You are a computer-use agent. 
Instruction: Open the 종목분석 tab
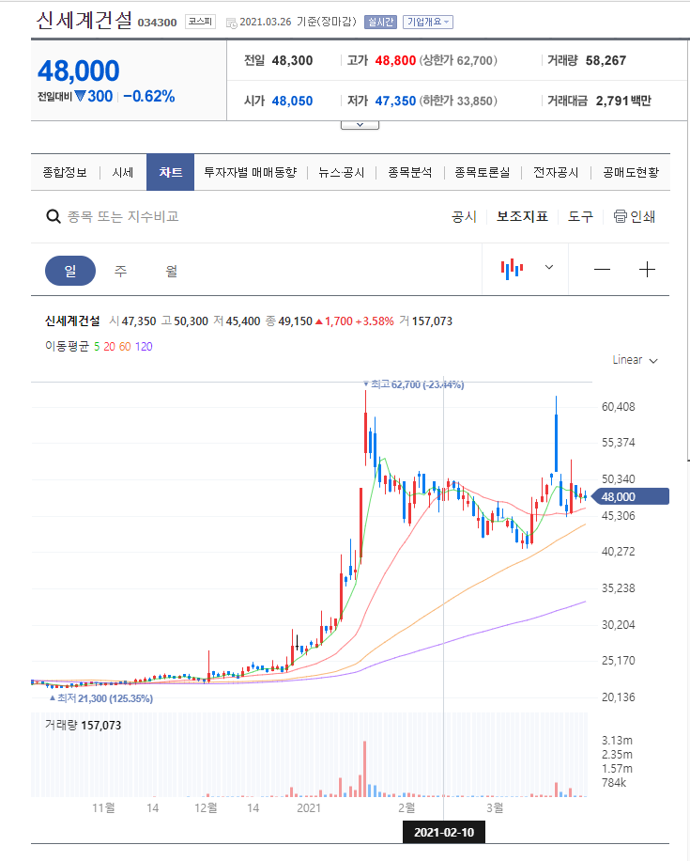click(x=409, y=172)
